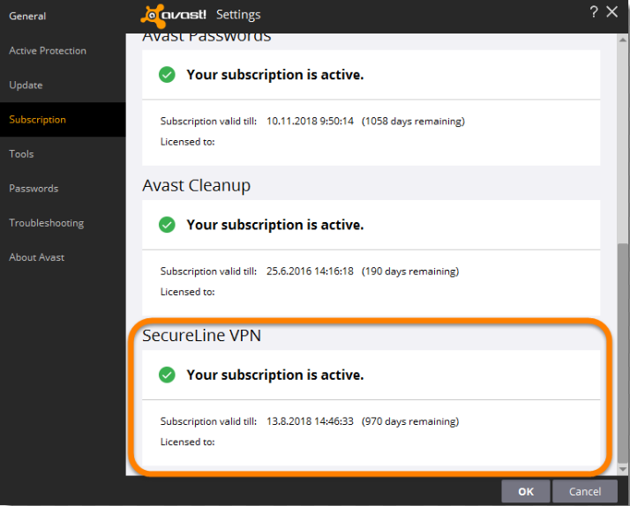This screenshot has height=506, width=630.
Task: Click the Avast logo in header
Action: point(173,15)
